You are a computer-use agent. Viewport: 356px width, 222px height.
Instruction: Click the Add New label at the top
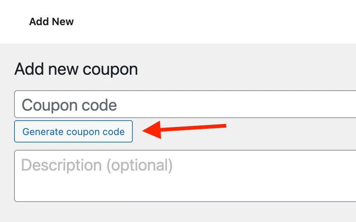pos(51,21)
